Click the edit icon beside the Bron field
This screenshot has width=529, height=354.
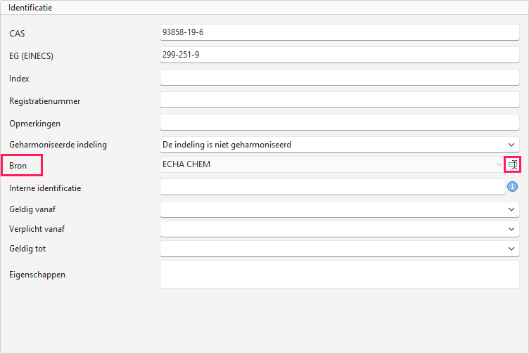(512, 164)
